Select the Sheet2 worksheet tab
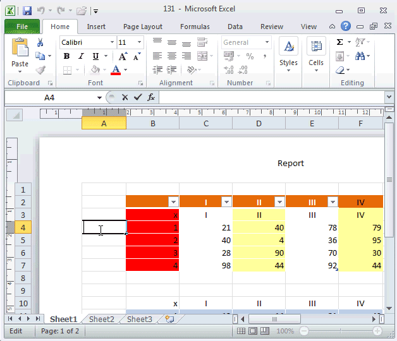Screen dimensions: 397x341 pos(101,320)
